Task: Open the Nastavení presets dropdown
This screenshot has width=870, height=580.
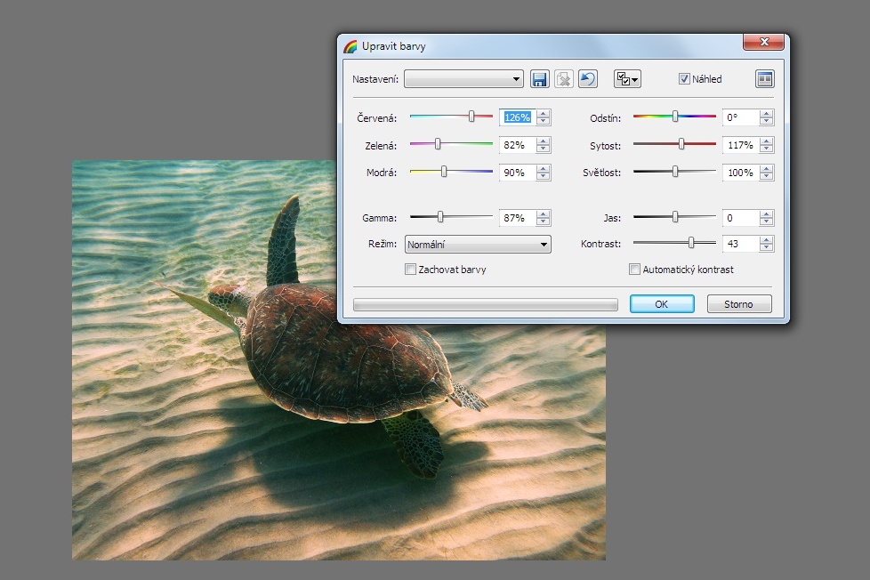Action: click(463, 79)
